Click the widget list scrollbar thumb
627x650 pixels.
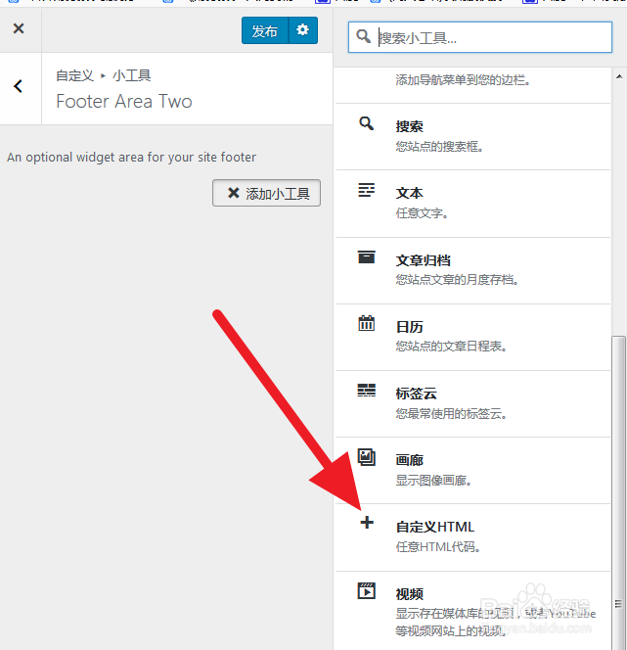pos(619,493)
